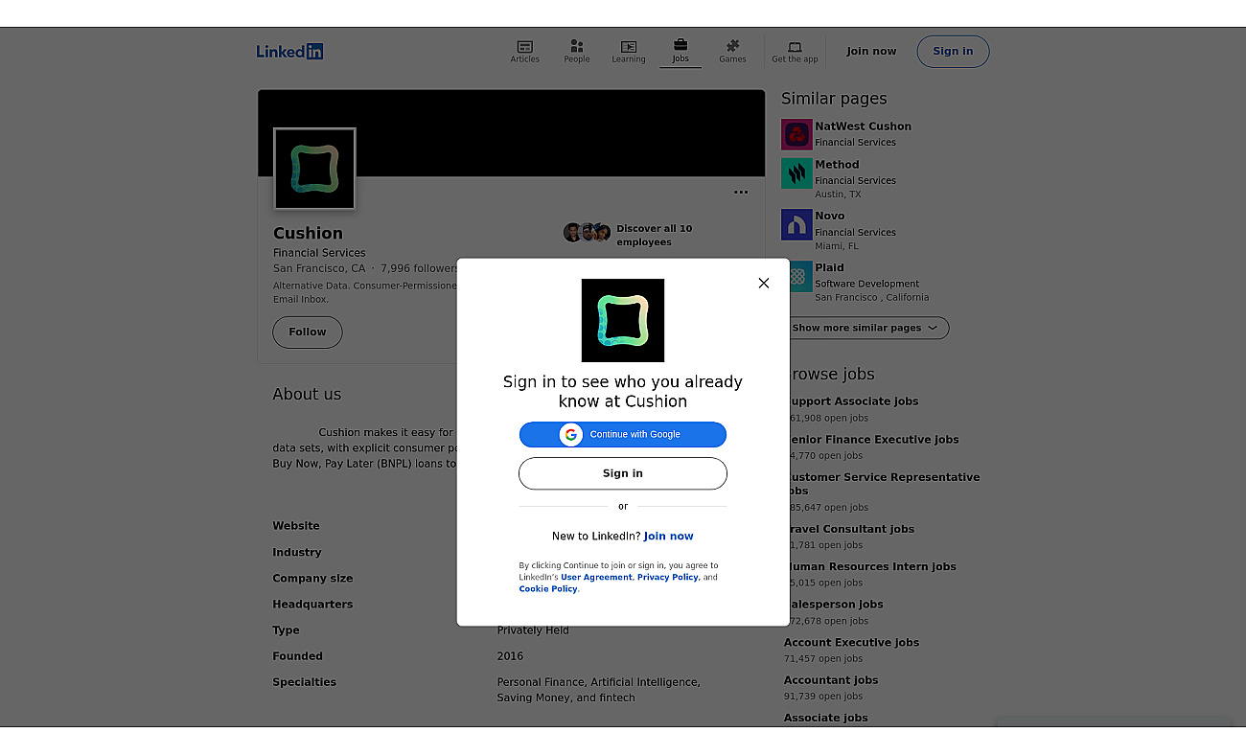Open Accountant jobs link
The height and width of the screenshot is (755, 1246).
[831, 680]
